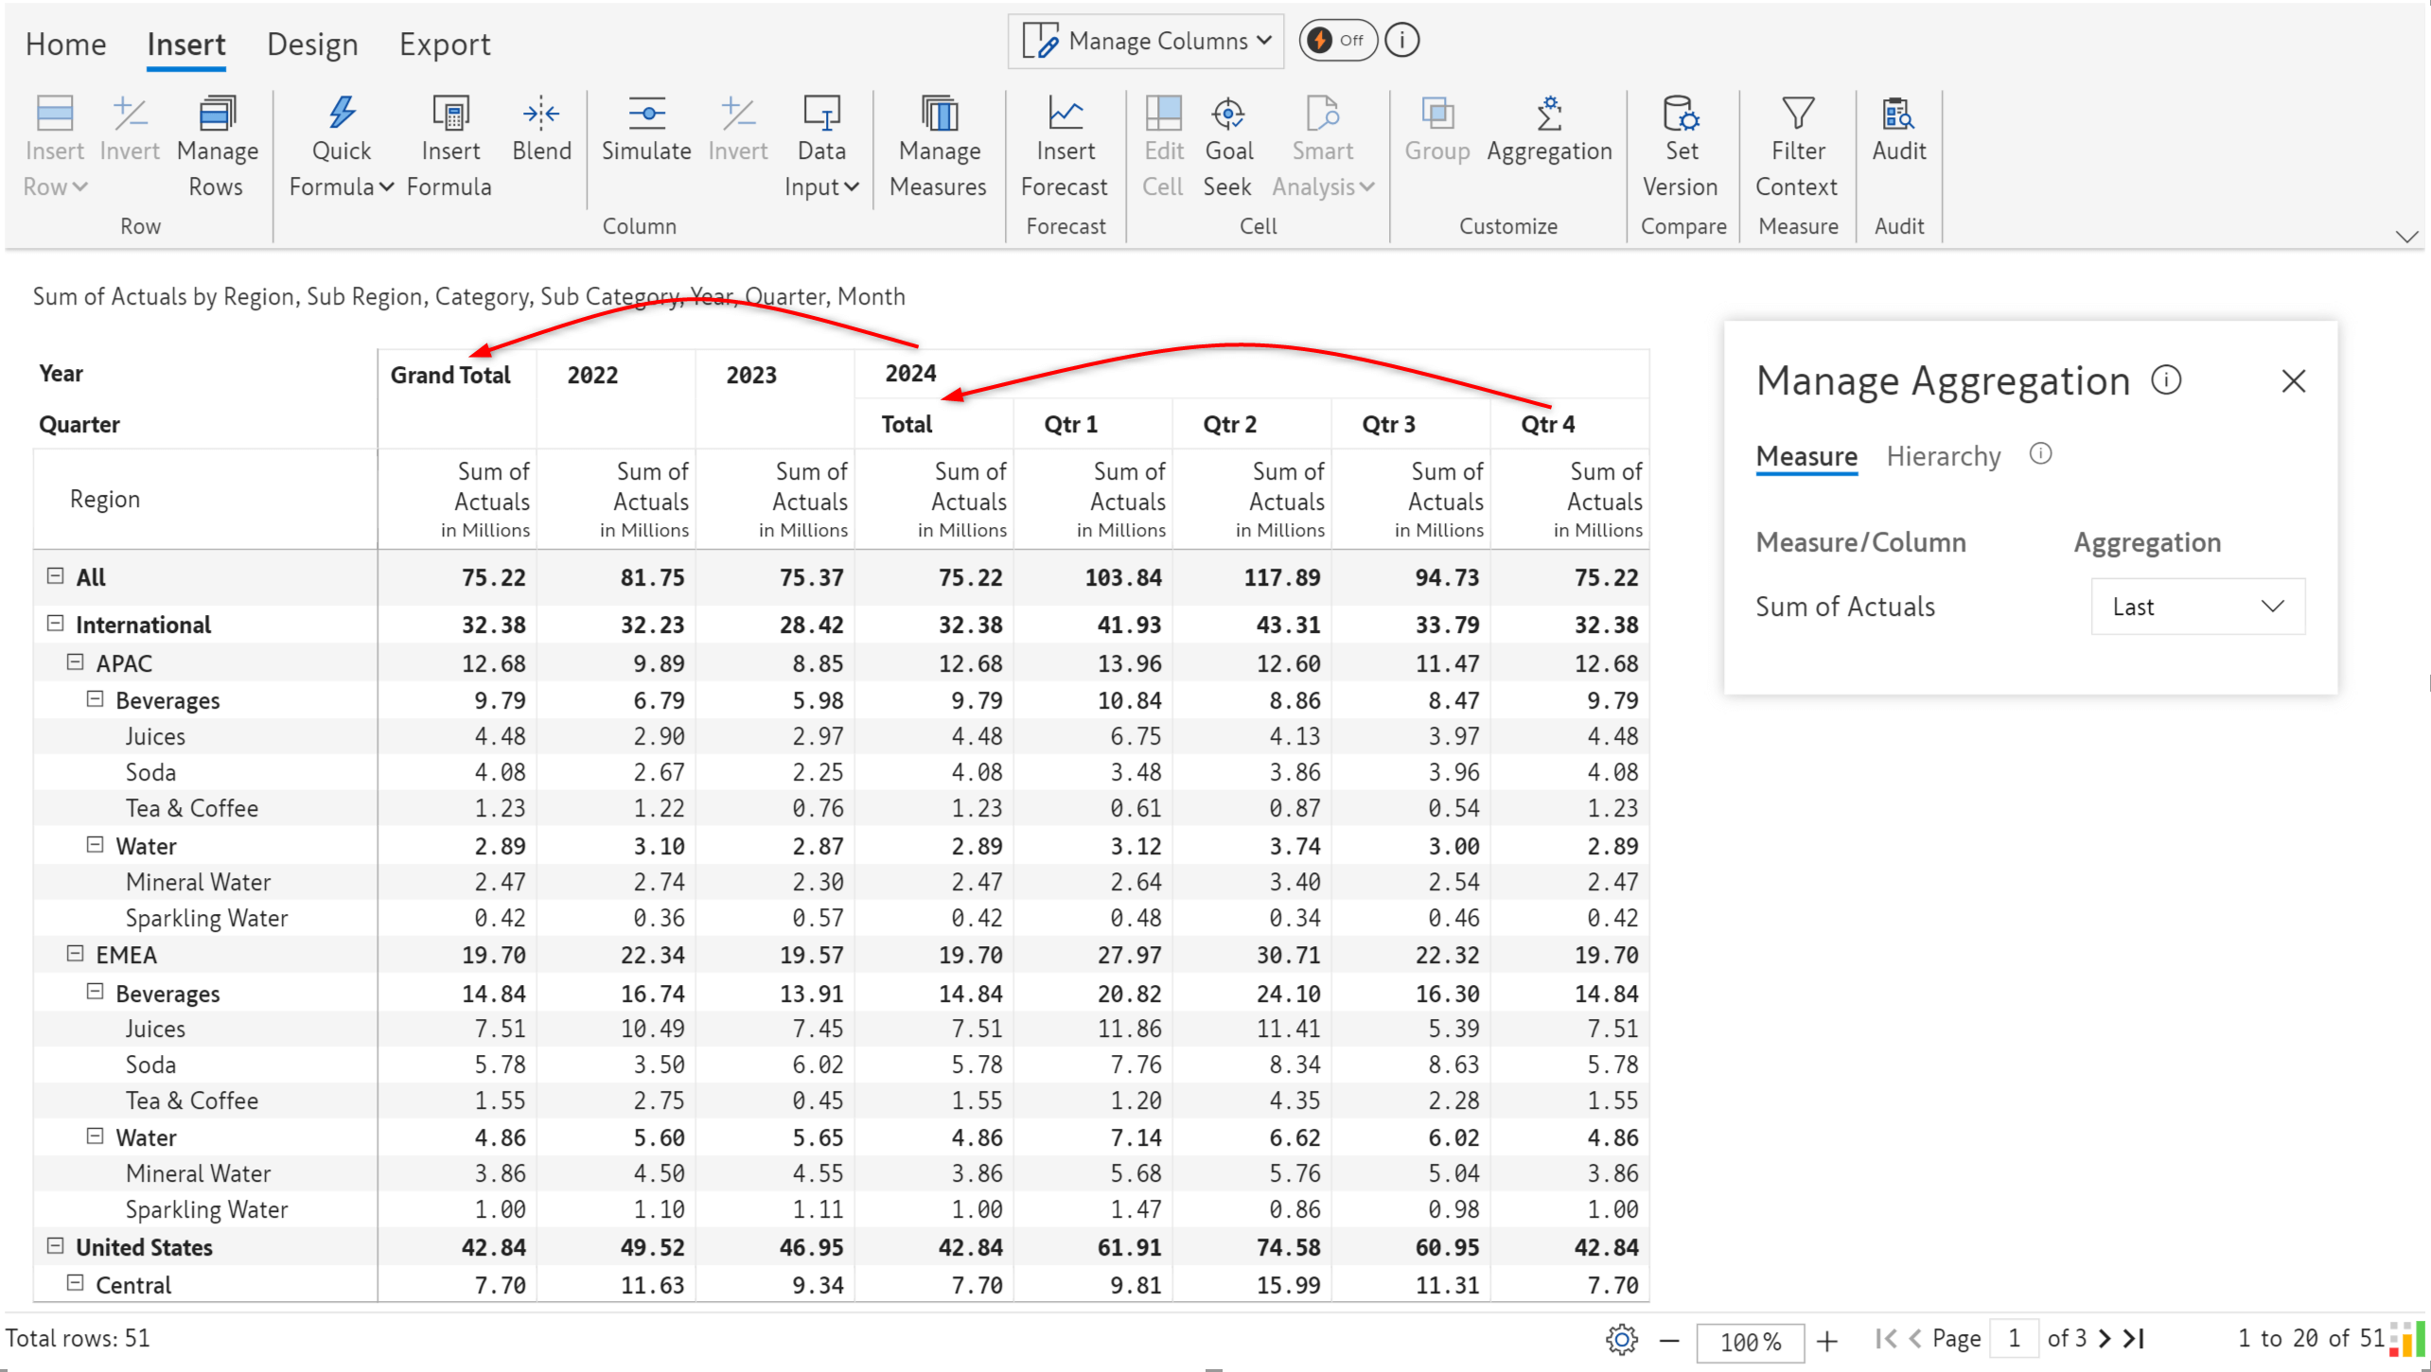The height and width of the screenshot is (1372, 2431).
Task: Click info icon next to Hierarchy tab
Action: pyautogui.click(x=2040, y=453)
